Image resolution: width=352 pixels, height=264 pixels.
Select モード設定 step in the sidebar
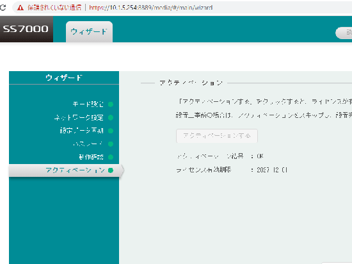[88, 104]
